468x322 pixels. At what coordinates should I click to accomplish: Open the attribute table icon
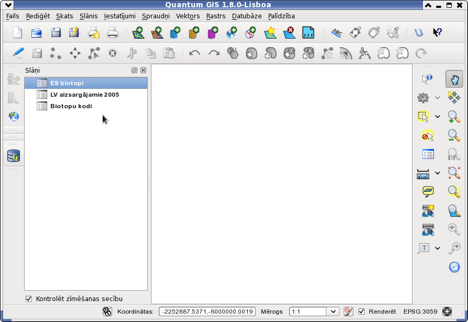tap(428, 154)
